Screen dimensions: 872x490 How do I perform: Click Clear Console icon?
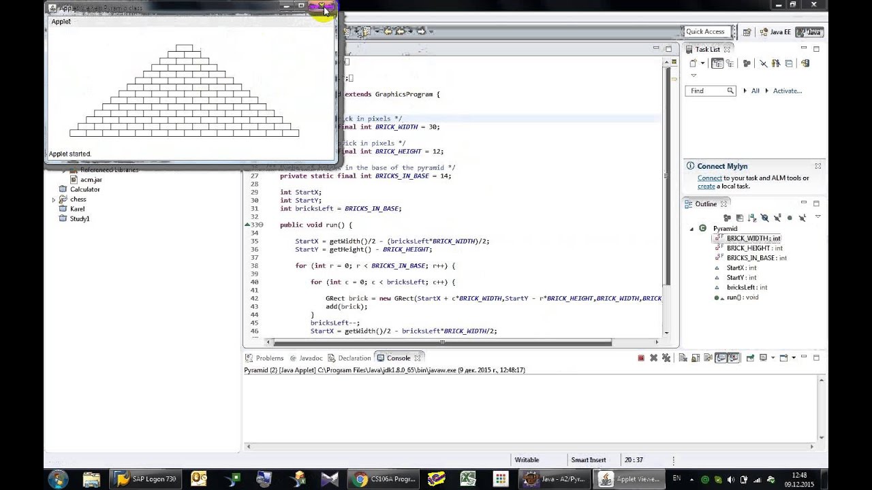[683, 358]
